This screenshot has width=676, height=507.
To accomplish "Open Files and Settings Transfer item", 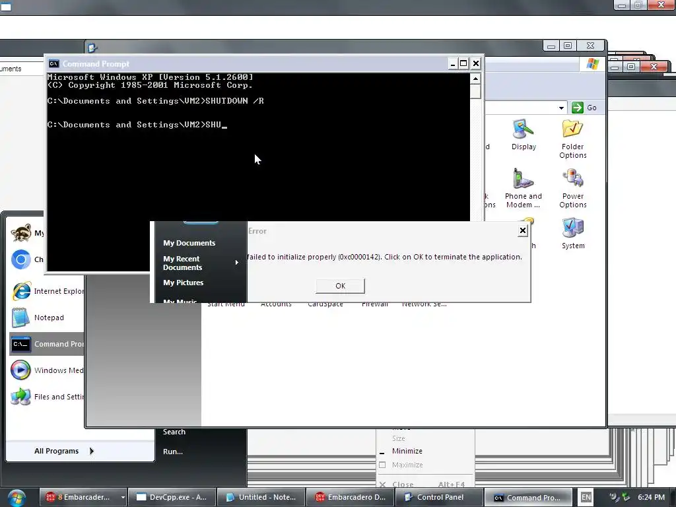I will [x=47, y=397].
